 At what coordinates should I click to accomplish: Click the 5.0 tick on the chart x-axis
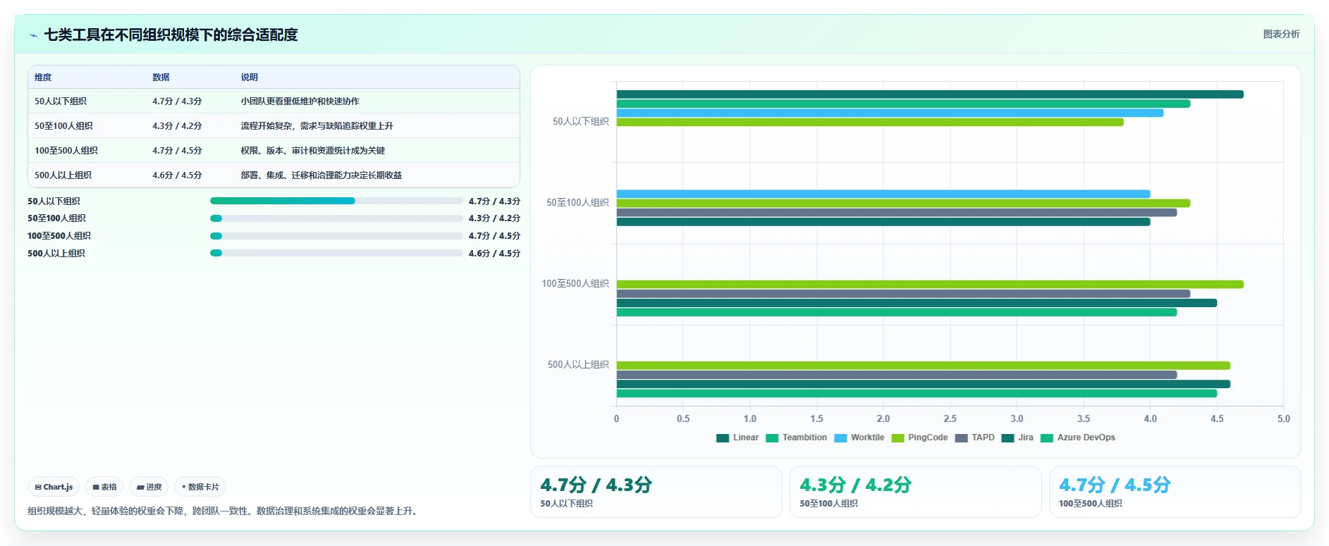click(x=1284, y=418)
